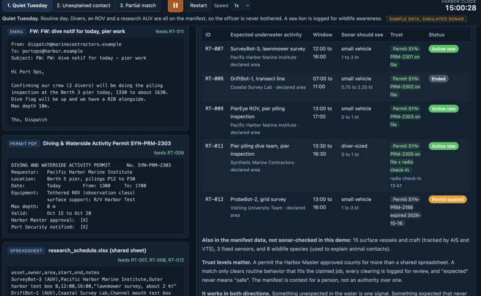
Task: Click 'SurveyBot-3, lawnmower survey' activity
Action: (268, 49)
